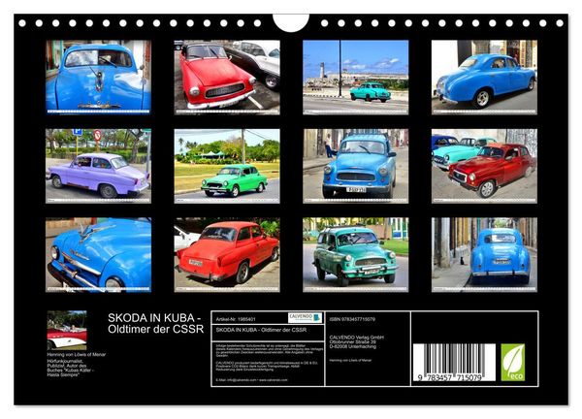Click the small author credit below publisher address
The image size is (582, 419).
tap(350, 360)
